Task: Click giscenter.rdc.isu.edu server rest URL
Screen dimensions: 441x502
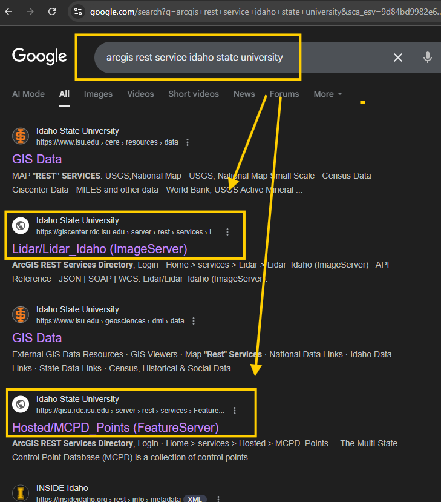Action: [126, 232]
